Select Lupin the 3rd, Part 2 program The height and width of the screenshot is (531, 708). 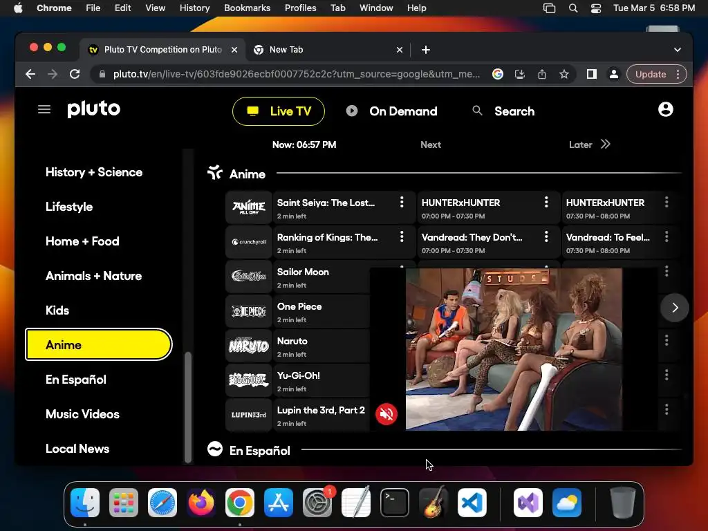click(323, 415)
